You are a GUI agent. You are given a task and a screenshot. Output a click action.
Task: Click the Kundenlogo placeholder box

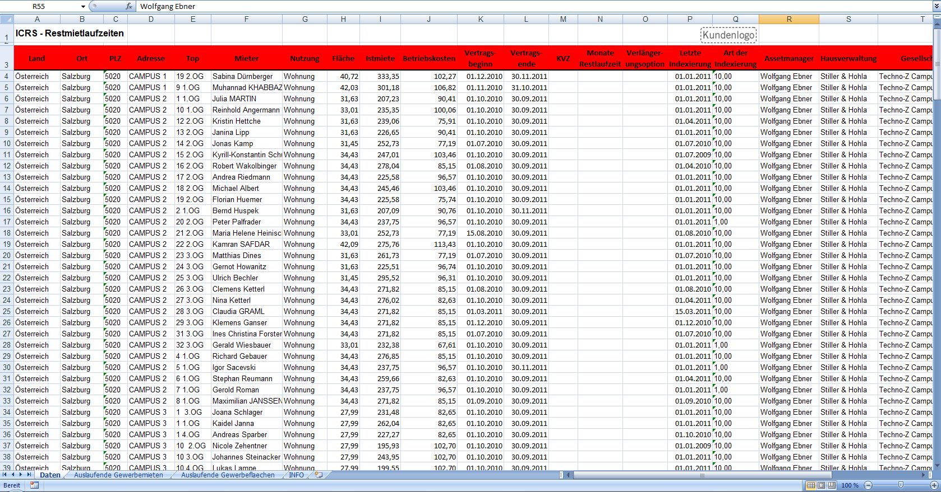(728, 35)
